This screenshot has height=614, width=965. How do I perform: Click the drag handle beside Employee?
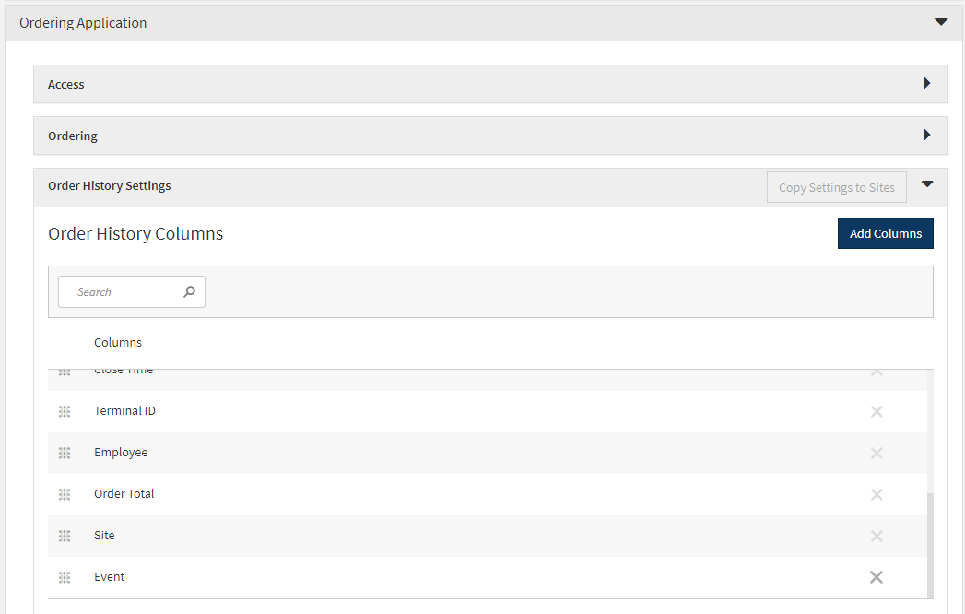pos(65,453)
